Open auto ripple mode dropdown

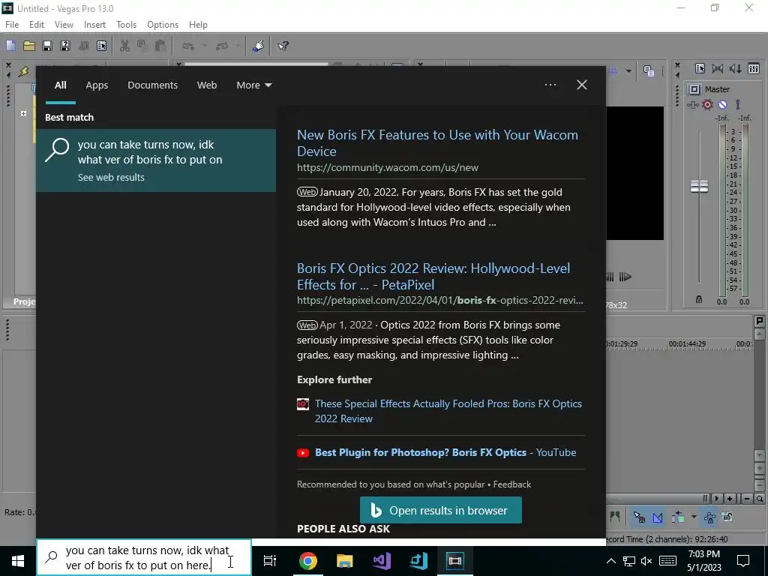click(x=693, y=517)
